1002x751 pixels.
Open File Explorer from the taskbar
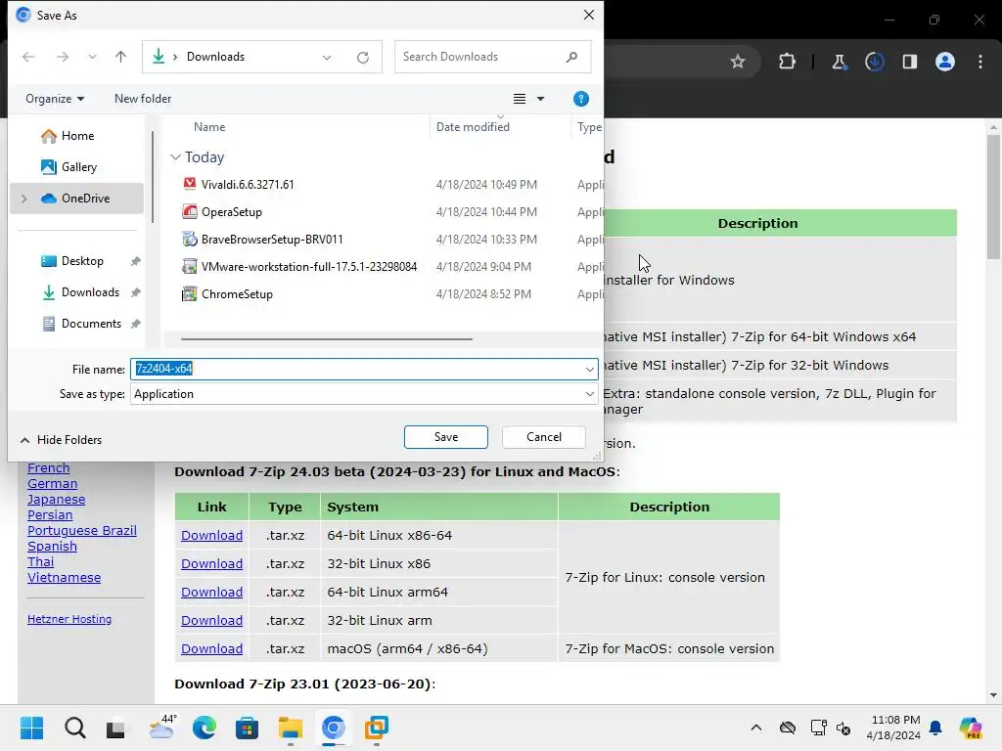290,728
